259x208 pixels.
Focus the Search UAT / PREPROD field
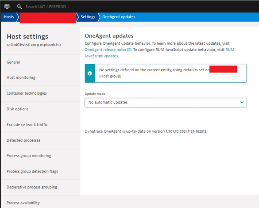(47, 7)
